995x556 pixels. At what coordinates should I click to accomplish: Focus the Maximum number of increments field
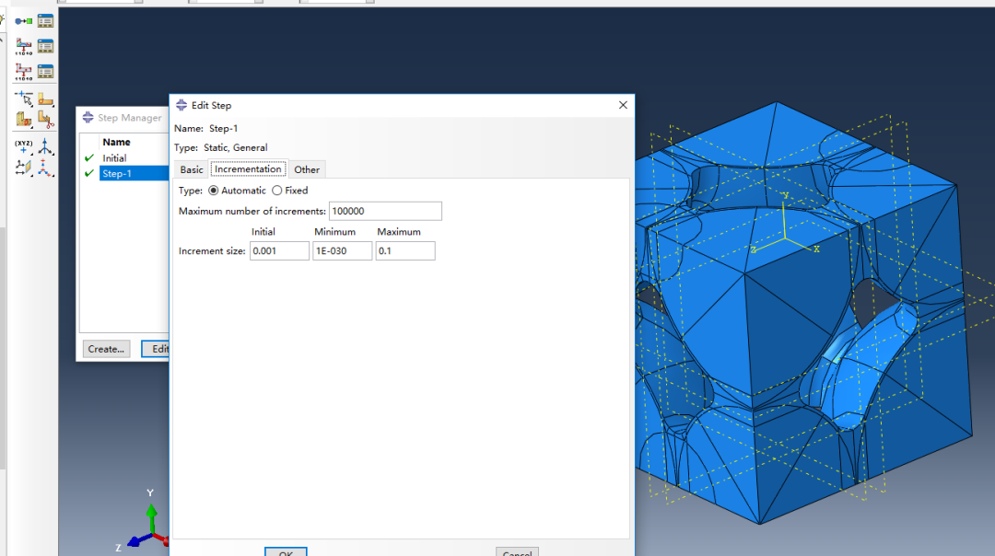point(385,211)
